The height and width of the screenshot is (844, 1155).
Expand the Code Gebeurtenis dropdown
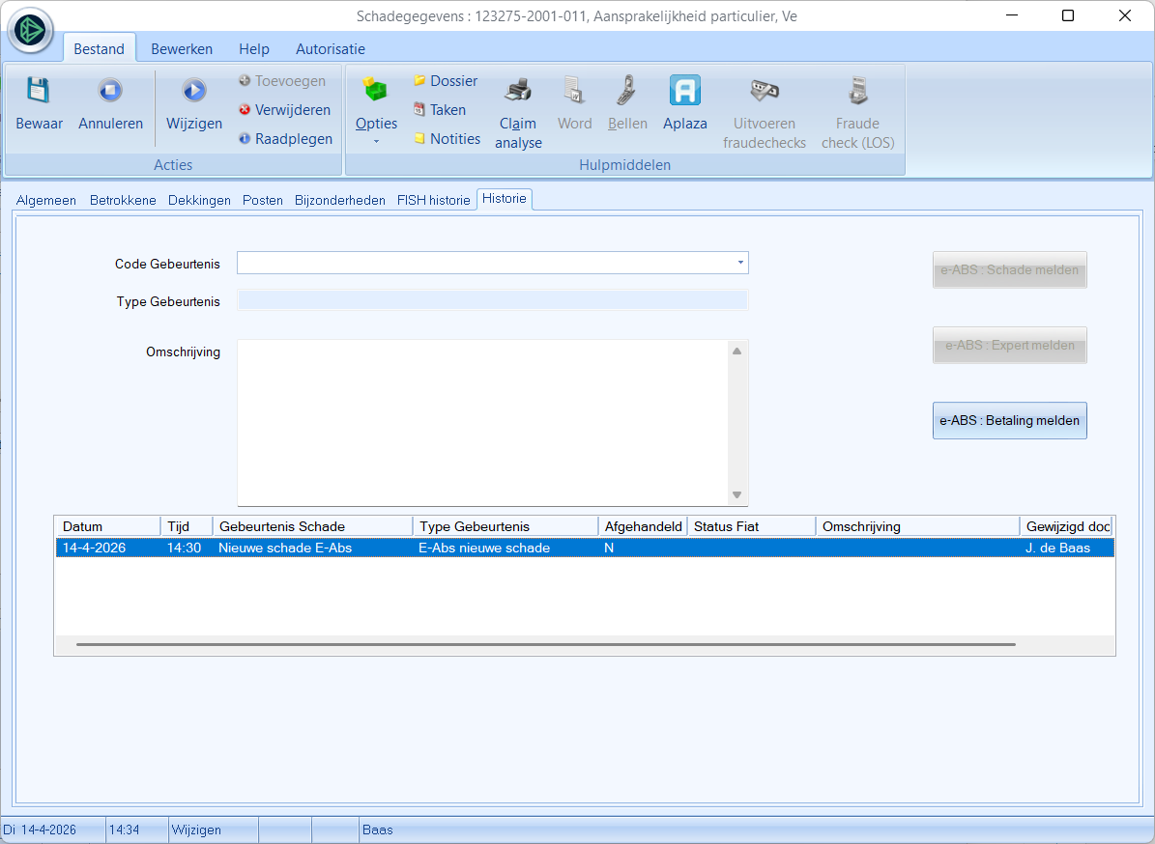click(x=740, y=263)
